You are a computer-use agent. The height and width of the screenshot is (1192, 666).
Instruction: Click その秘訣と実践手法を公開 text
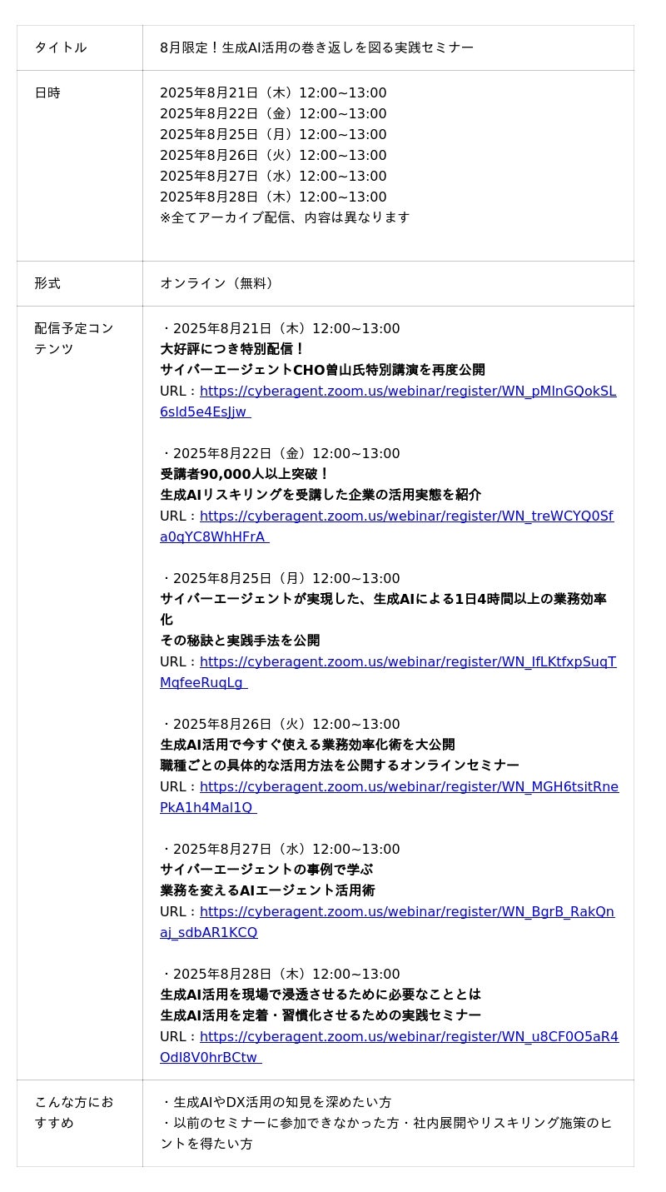pos(240,641)
